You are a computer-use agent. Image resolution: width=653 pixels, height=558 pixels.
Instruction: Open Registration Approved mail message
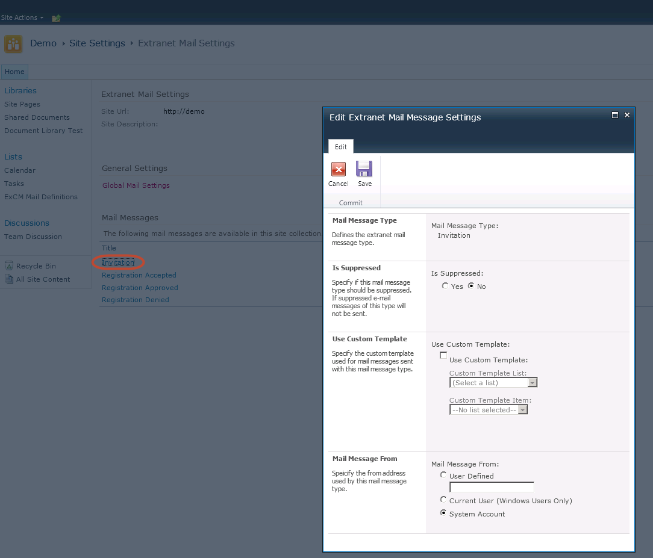140,288
